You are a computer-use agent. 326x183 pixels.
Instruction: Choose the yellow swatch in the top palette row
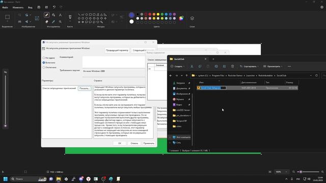point(158,14)
